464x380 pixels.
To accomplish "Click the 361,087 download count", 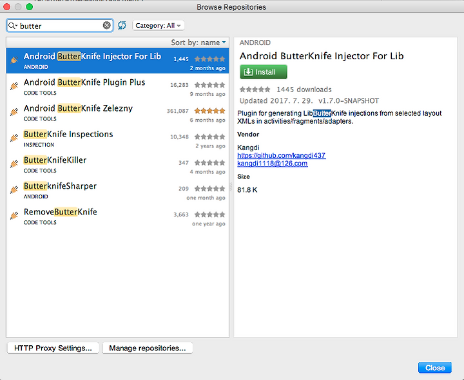I will (x=178, y=111).
